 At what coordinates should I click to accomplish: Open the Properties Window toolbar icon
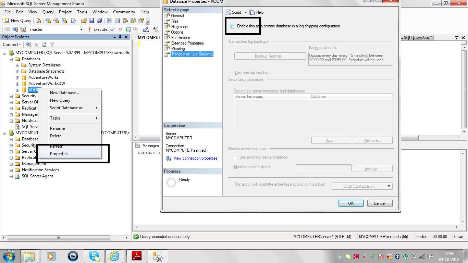click(141, 21)
